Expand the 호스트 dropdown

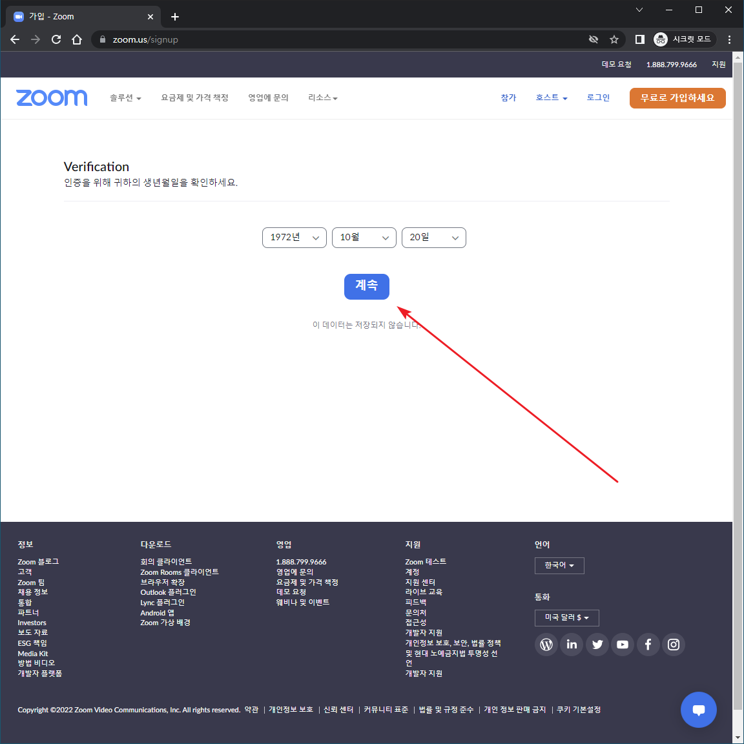tap(552, 98)
